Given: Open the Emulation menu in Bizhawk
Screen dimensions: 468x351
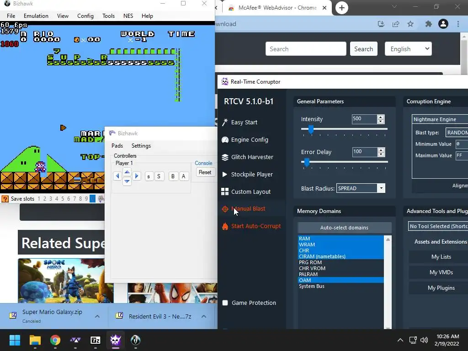Looking at the screenshot, I should [36, 16].
